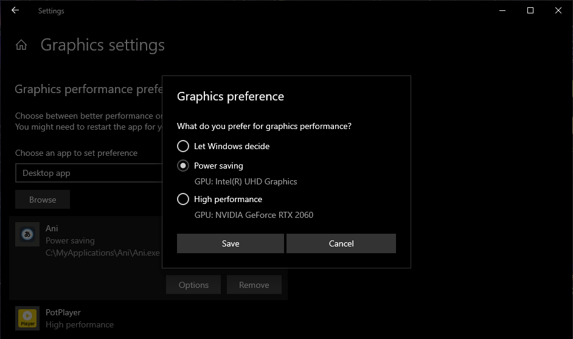Select Let Windows decide option
The width and height of the screenshot is (573, 339).
(183, 146)
